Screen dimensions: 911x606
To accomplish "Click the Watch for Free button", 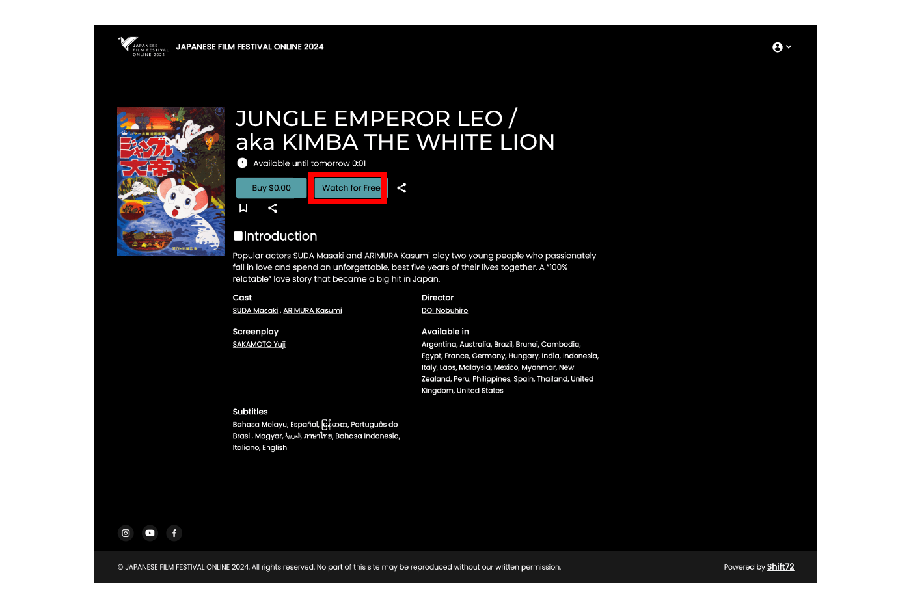I will pos(351,188).
